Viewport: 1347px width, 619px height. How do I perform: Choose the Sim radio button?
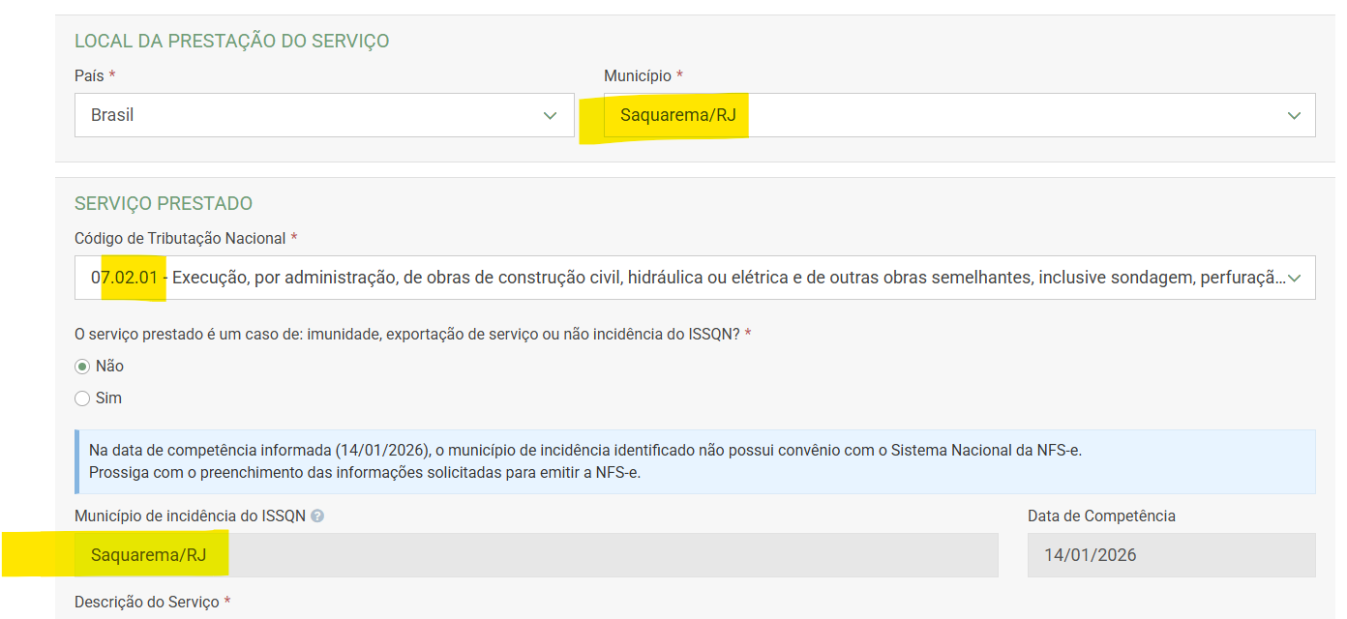coord(82,398)
